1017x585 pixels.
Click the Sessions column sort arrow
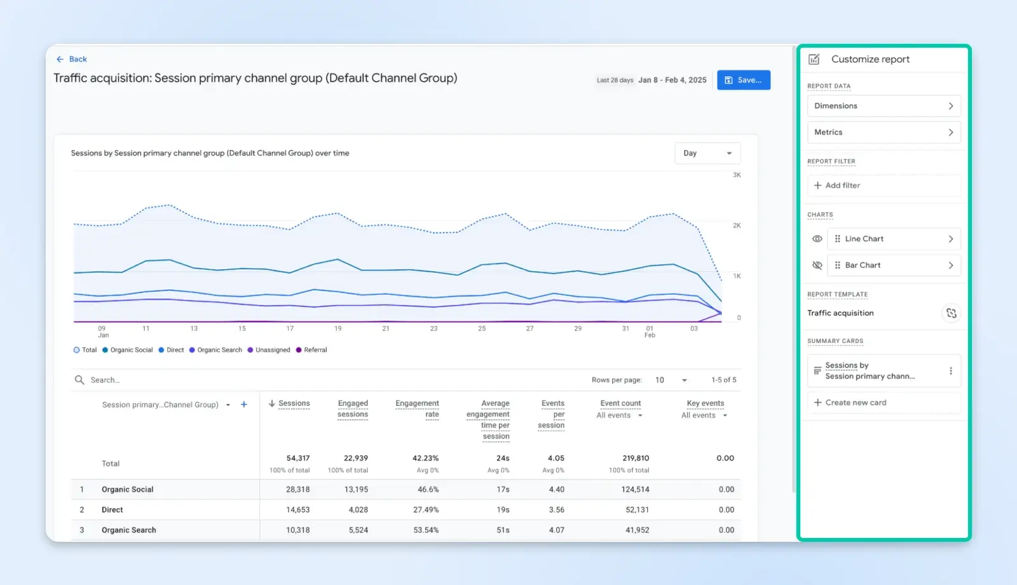(272, 403)
